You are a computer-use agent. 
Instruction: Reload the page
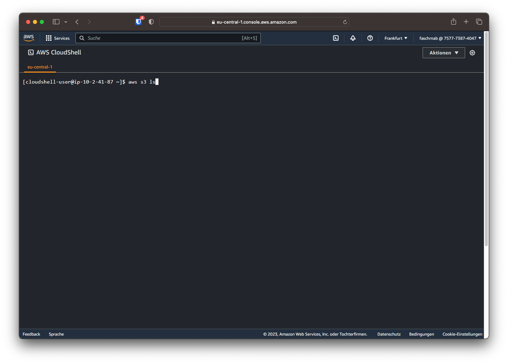coord(345,22)
